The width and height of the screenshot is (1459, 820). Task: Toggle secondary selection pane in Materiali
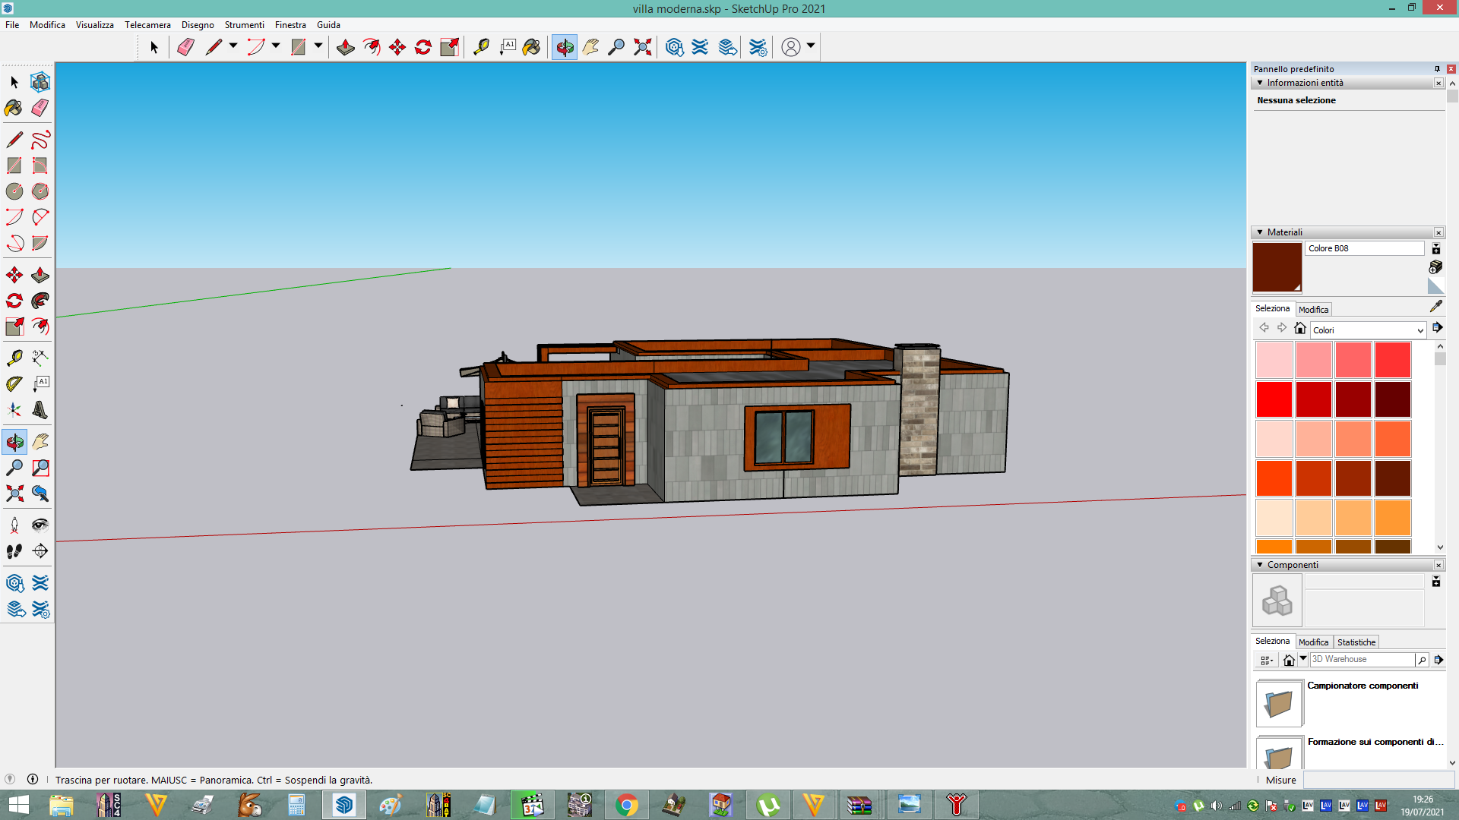pyautogui.click(x=1435, y=249)
